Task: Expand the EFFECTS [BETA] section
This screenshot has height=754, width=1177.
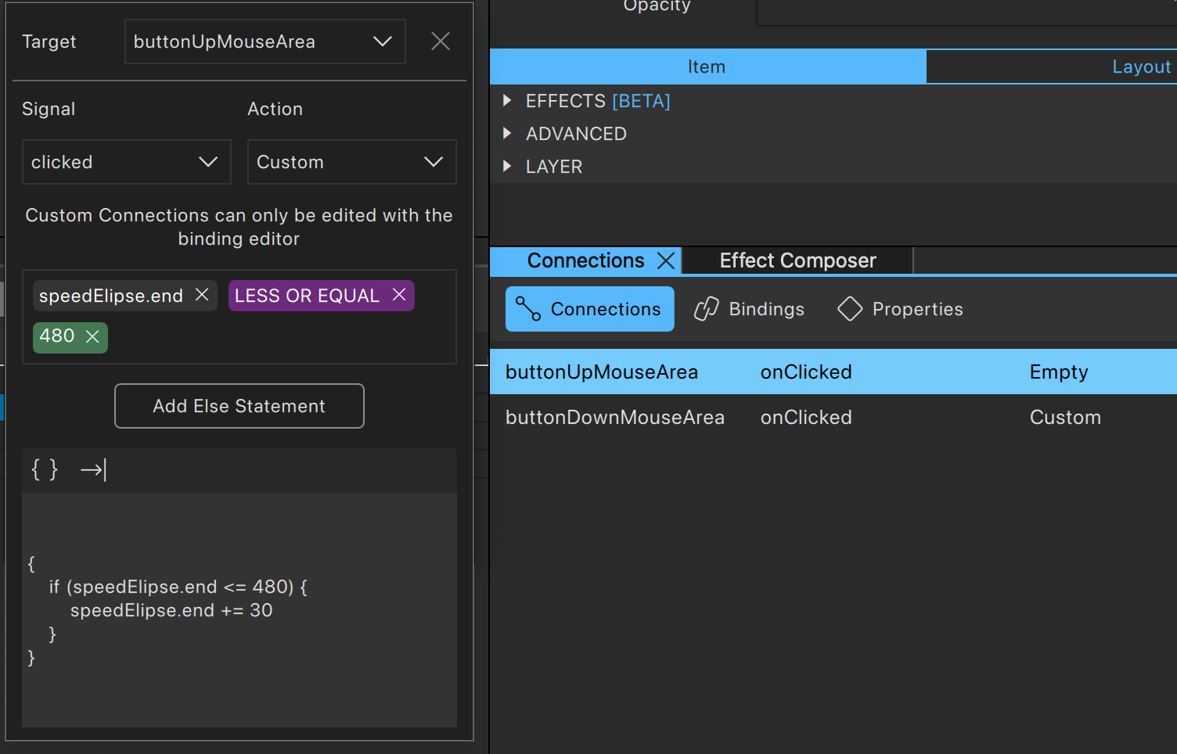Action: [x=507, y=101]
